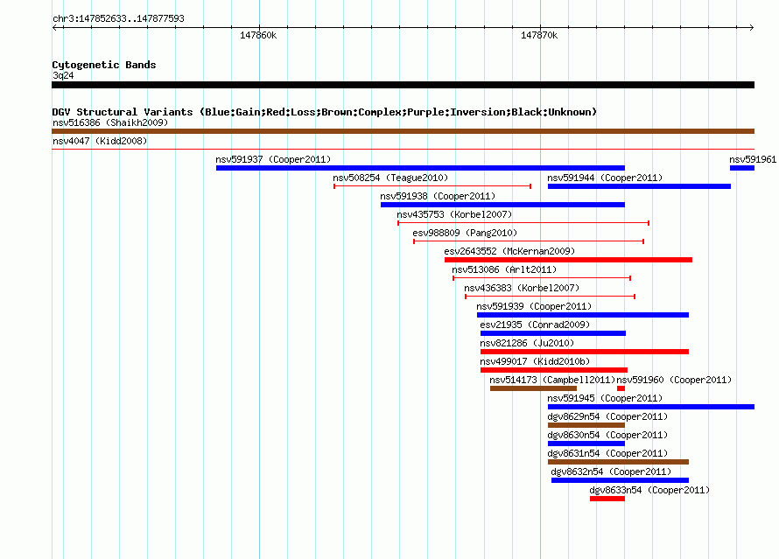Select the blue nsv591945 bar
This screenshot has width=779, height=559.
(651, 407)
